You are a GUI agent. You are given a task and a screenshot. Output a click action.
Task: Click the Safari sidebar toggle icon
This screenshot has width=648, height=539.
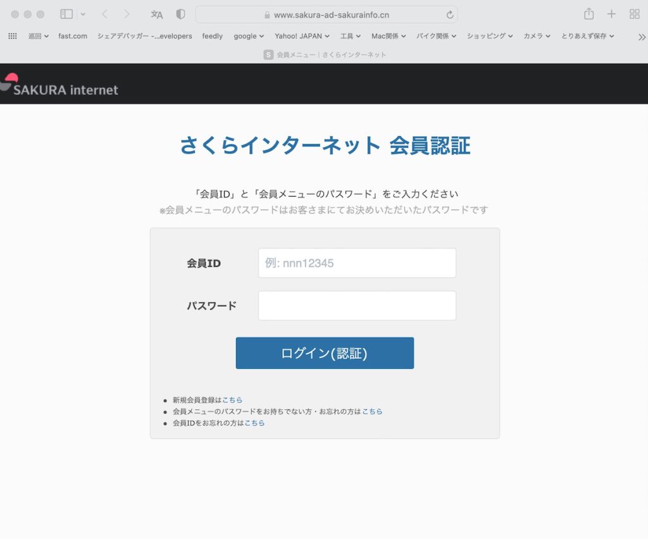[66, 14]
